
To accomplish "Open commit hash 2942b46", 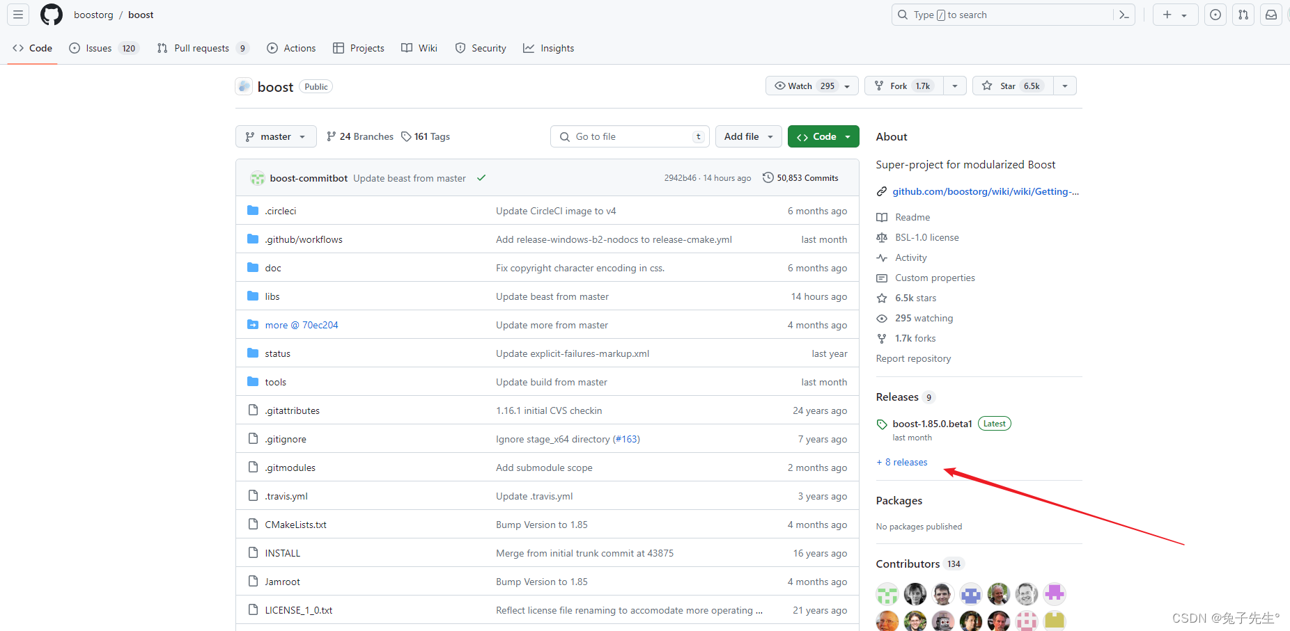I will (680, 178).
